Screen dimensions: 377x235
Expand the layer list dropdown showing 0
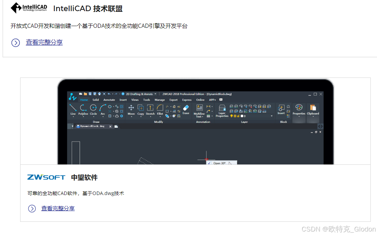point(272,116)
